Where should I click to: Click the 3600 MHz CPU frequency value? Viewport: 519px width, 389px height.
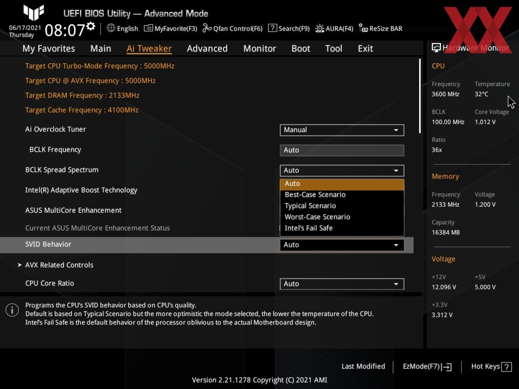pos(445,94)
